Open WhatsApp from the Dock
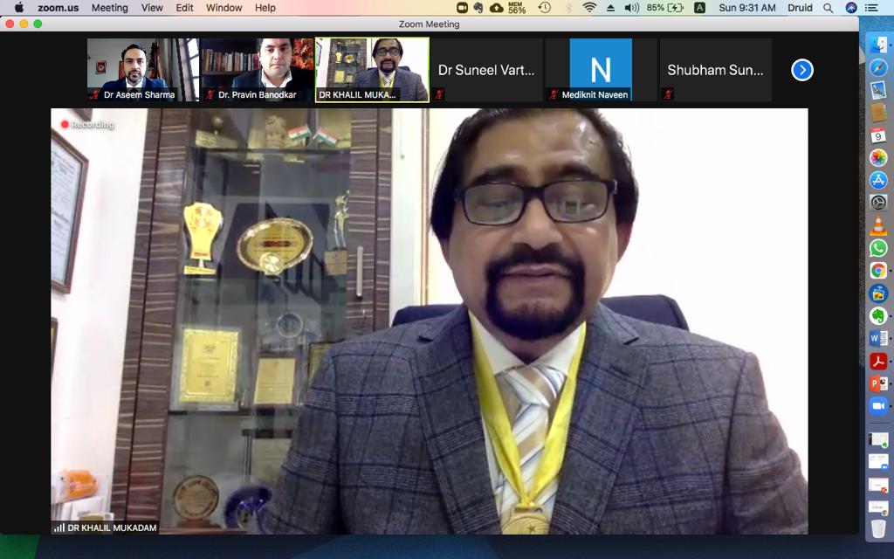The width and height of the screenshot is (894, 559). tap(878, 248)
